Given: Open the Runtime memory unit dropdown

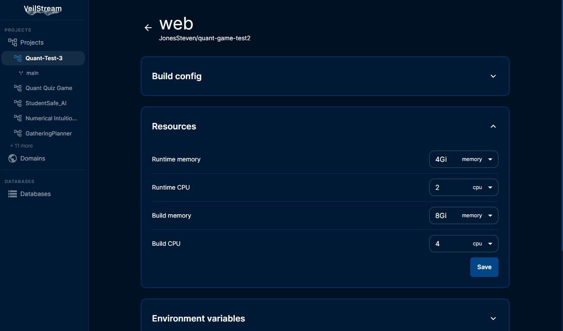Looking at the screenshot, I should tap(490, 159).
